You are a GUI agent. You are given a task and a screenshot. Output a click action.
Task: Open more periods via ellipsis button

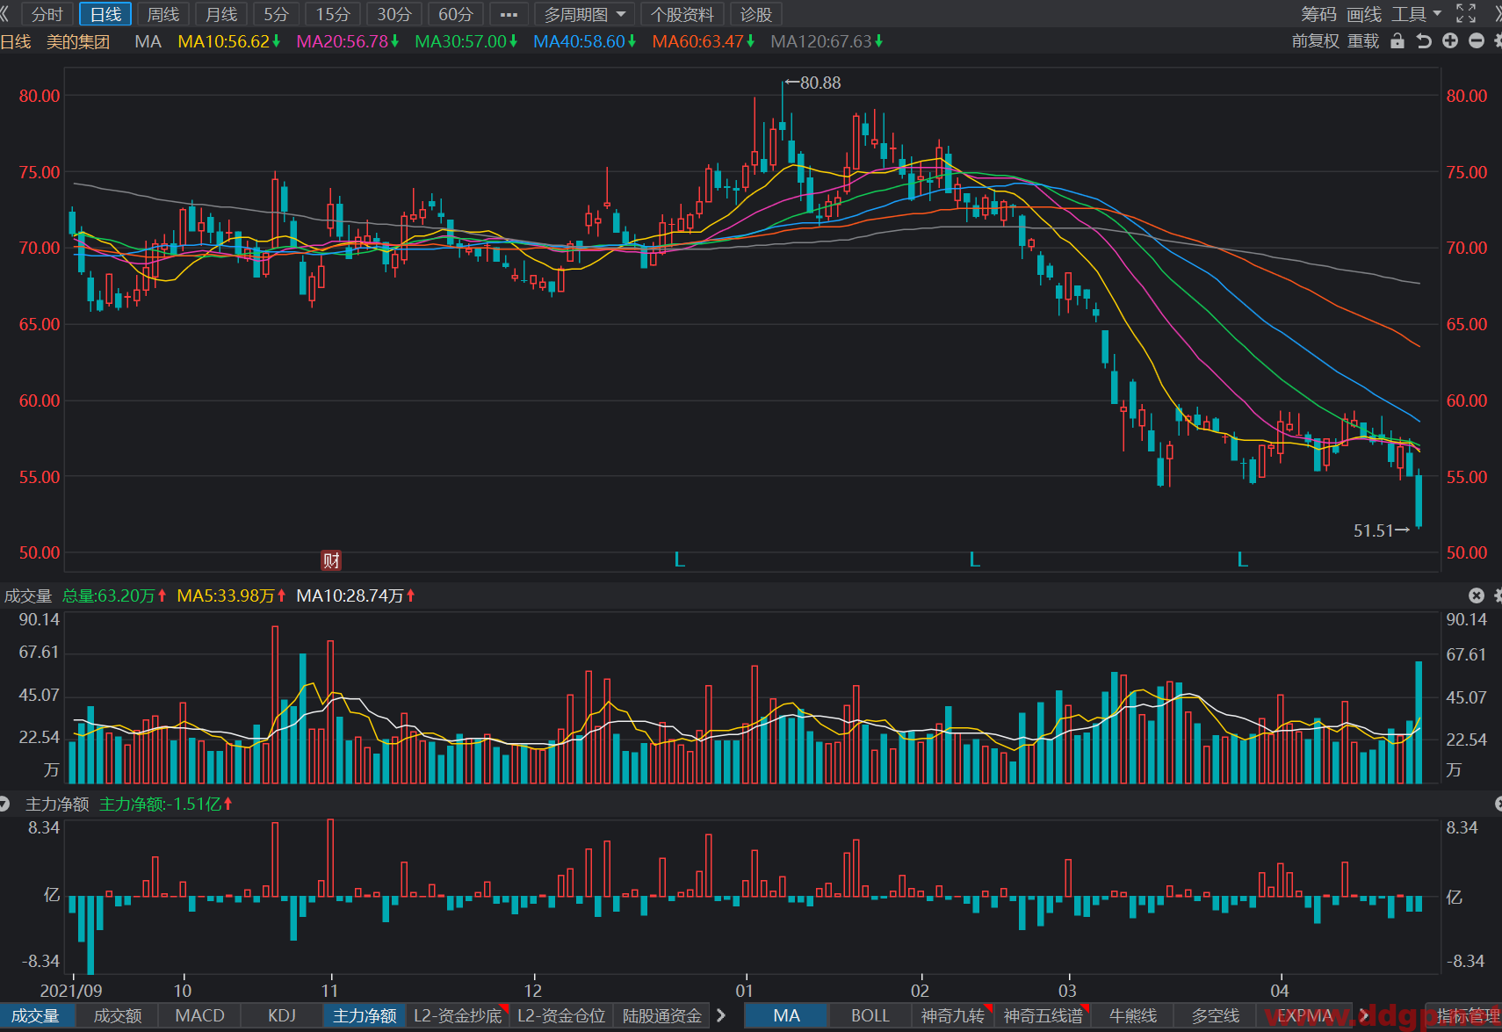pyautogui.click(x=509, y=14)
